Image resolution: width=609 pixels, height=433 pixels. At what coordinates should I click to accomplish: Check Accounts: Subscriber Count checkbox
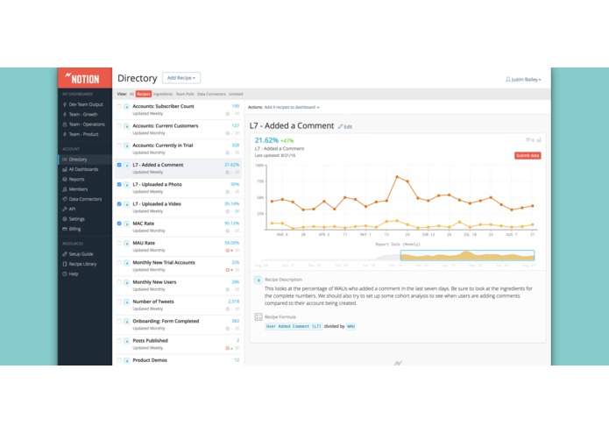(x=119, y=106)
